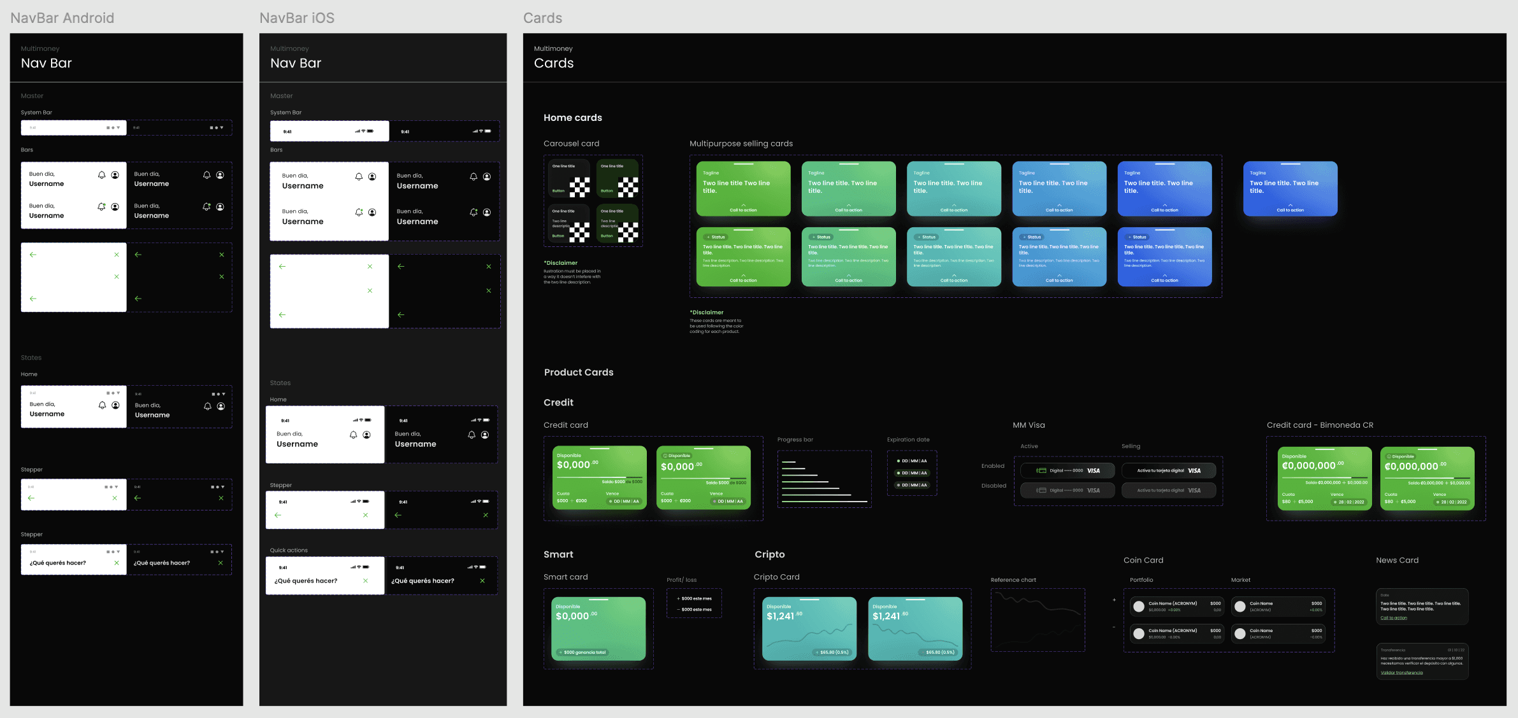Screen dimensions: 1518x718
Task: Select the Reference chart thumbnail
Action: (1037, 619)
